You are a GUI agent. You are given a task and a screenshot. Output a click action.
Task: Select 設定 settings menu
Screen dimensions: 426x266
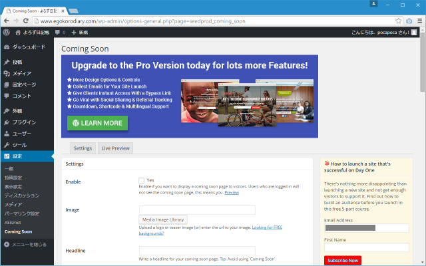coord(27,156)
